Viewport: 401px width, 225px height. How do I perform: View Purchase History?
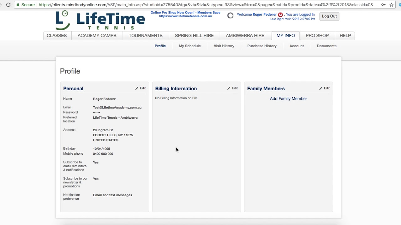(262, 46)
